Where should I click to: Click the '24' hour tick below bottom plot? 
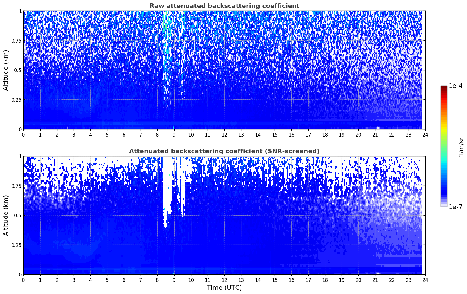425,280
